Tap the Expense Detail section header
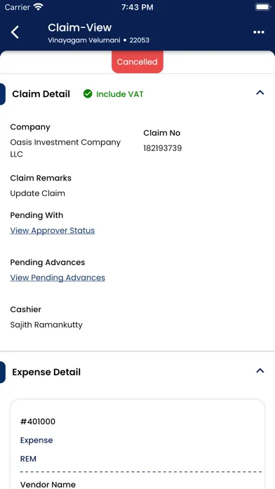 46,372
